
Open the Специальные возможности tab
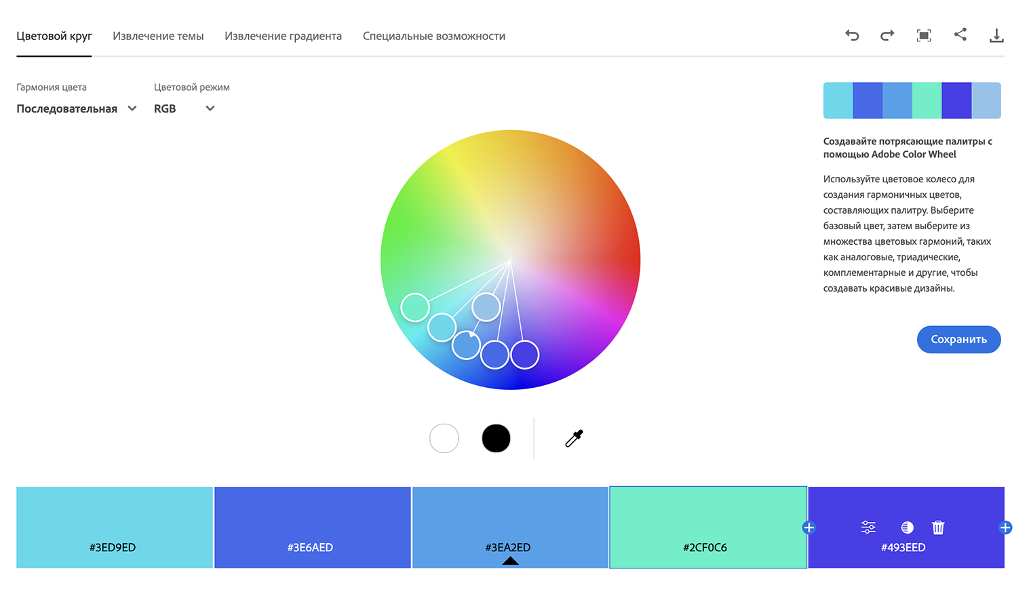point(434,36)
